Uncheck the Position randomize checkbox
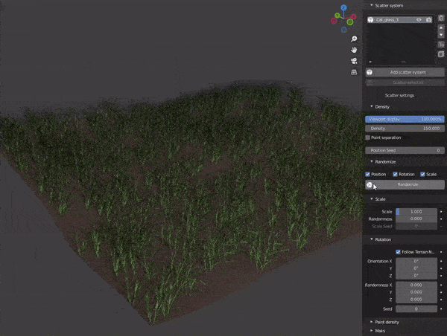Viewport: 447px width, 336px height. [368, 174]
